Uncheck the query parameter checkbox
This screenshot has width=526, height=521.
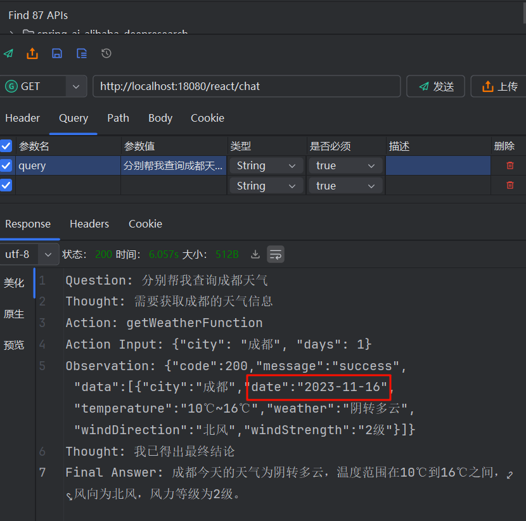coord(6,165)
